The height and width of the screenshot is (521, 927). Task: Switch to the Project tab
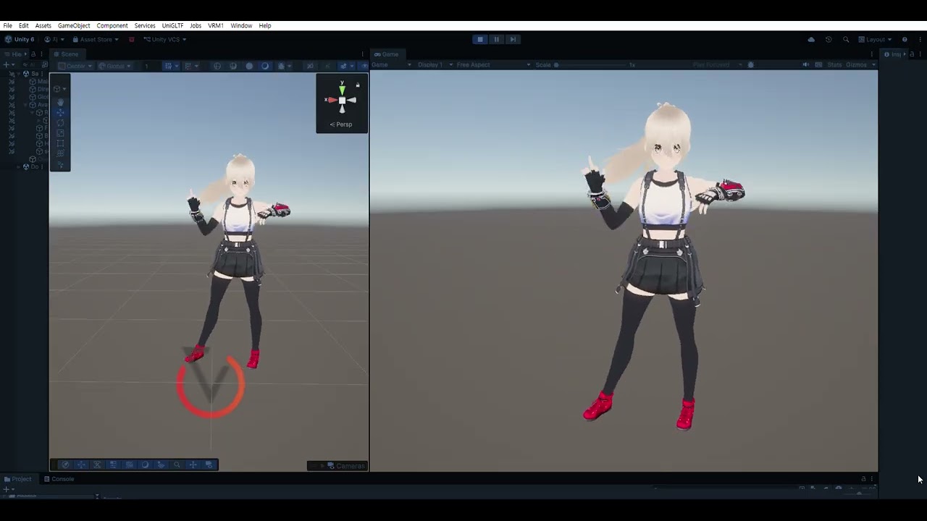(17, 479)
